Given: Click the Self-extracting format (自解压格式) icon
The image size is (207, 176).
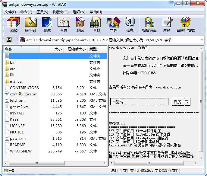Looking at the screenshot, I should (x=186, y=24).
